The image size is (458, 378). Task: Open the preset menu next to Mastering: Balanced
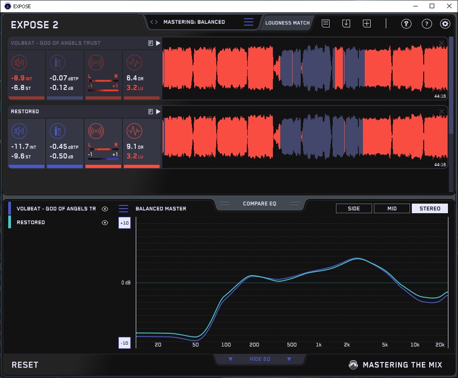pos(249,22)
